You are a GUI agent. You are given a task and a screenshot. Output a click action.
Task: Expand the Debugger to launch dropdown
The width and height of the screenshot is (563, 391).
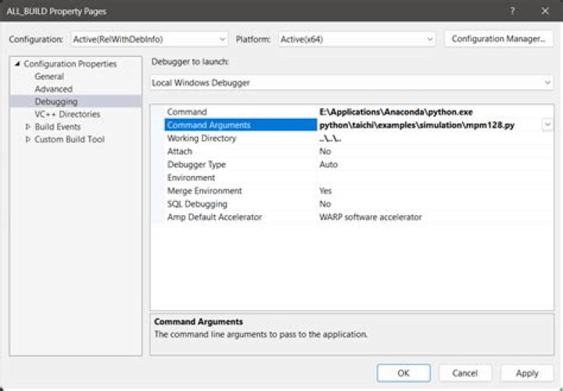pyautogui.click(x=352, y=82)
